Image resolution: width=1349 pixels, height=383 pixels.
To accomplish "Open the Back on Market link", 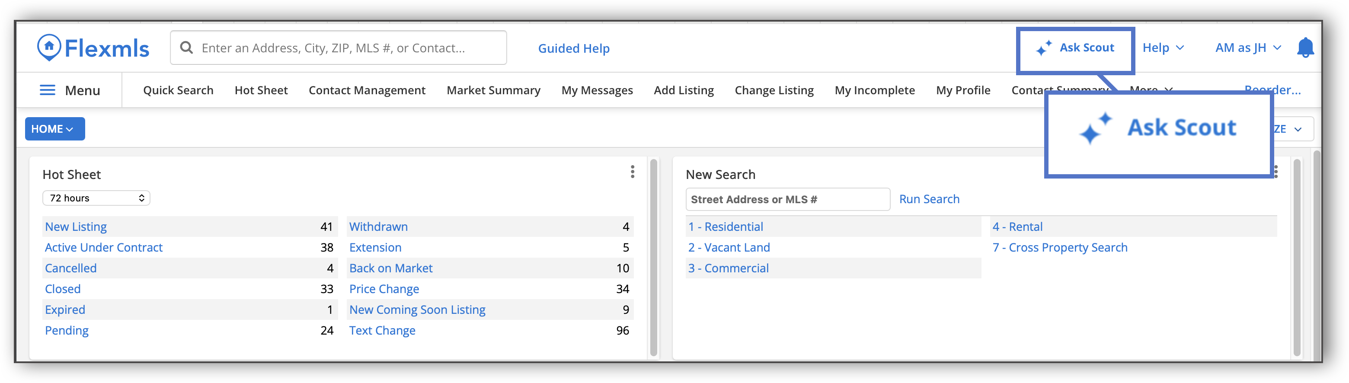I will [x=391, y=268].
